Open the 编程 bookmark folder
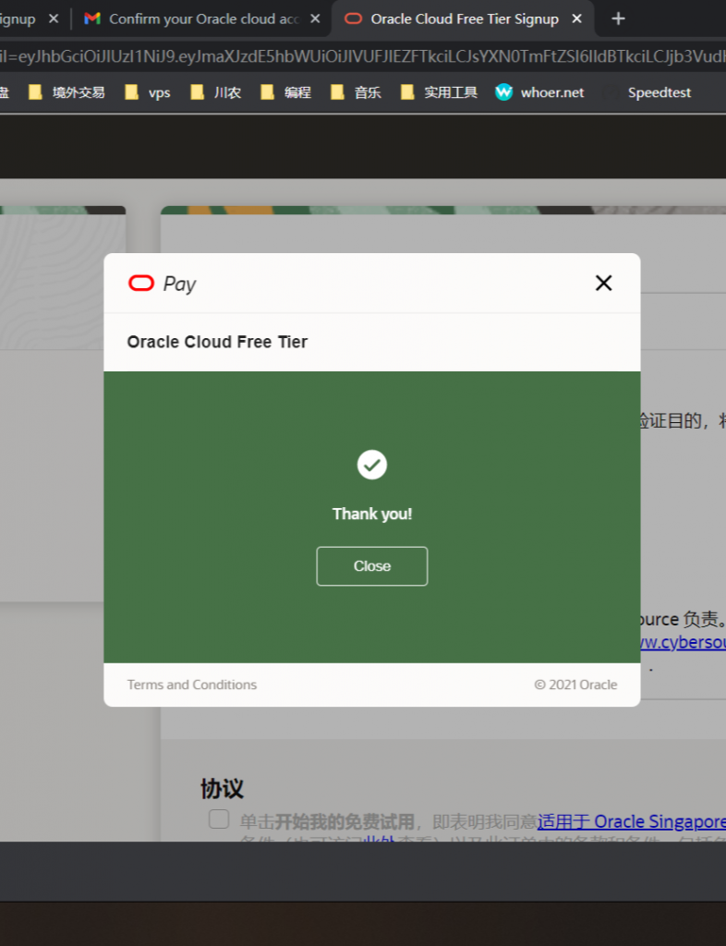Image resolution: width=726 pixels, height=946 pixels. click(x=286, y=92)
